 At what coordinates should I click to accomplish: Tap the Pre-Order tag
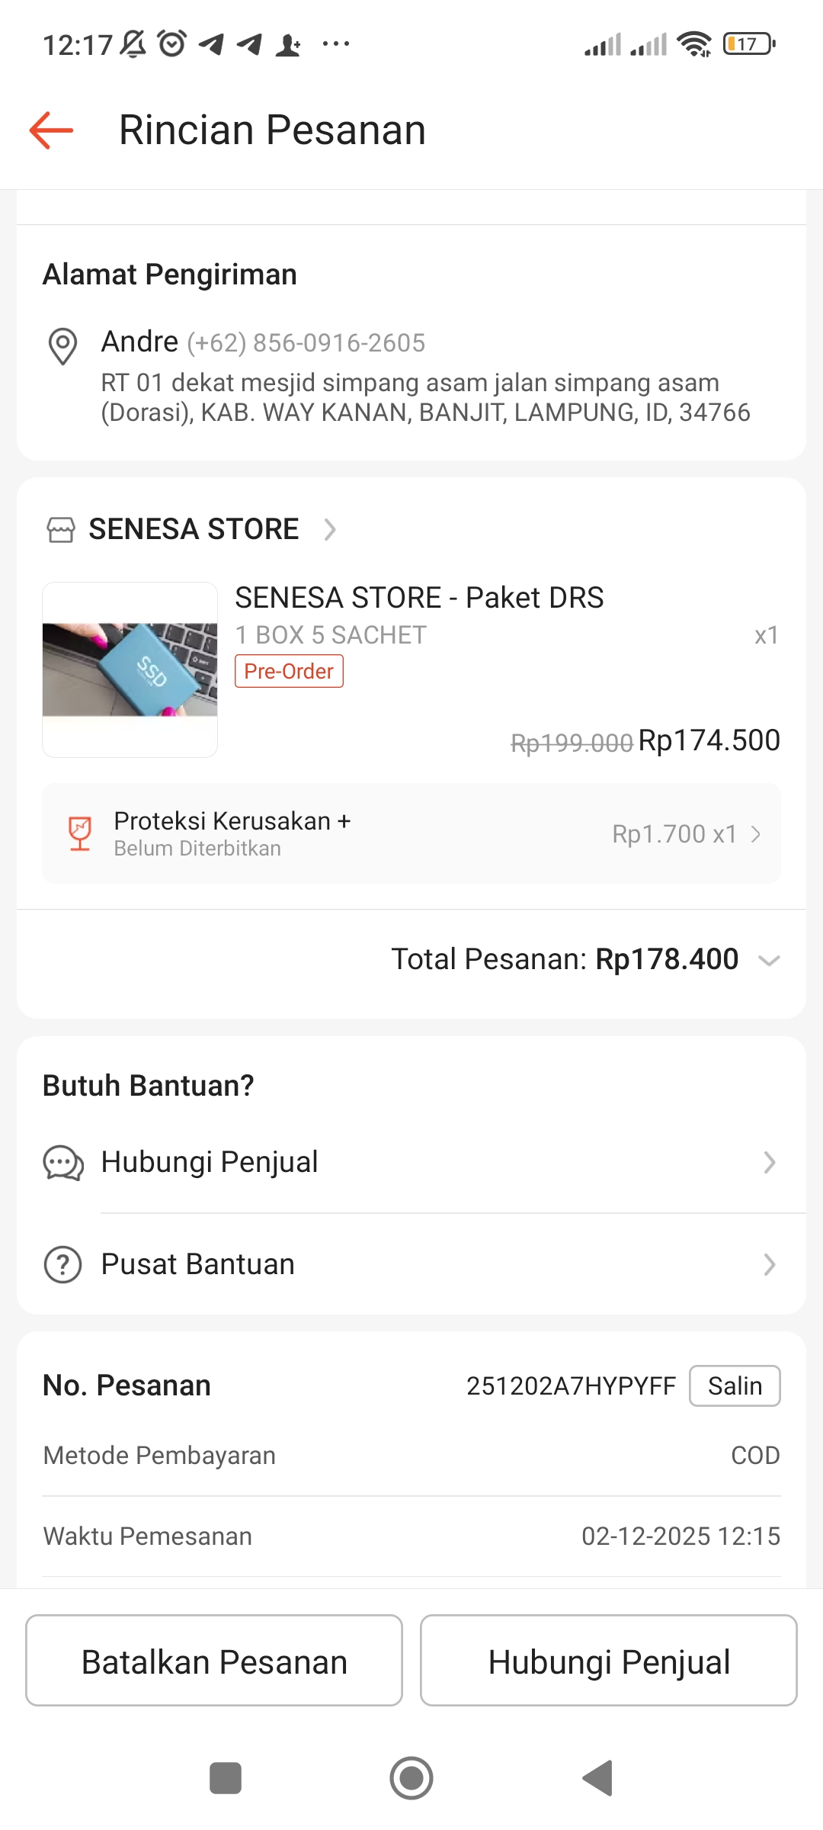click(289, 672)
